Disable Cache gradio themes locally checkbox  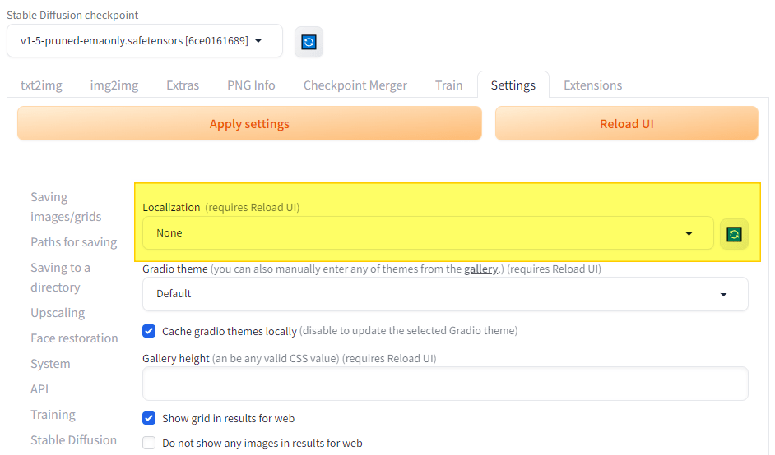(149, 331)
